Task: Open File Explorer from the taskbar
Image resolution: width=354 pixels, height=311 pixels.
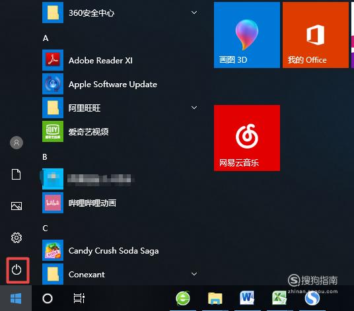Action: [x=215, y=298]
